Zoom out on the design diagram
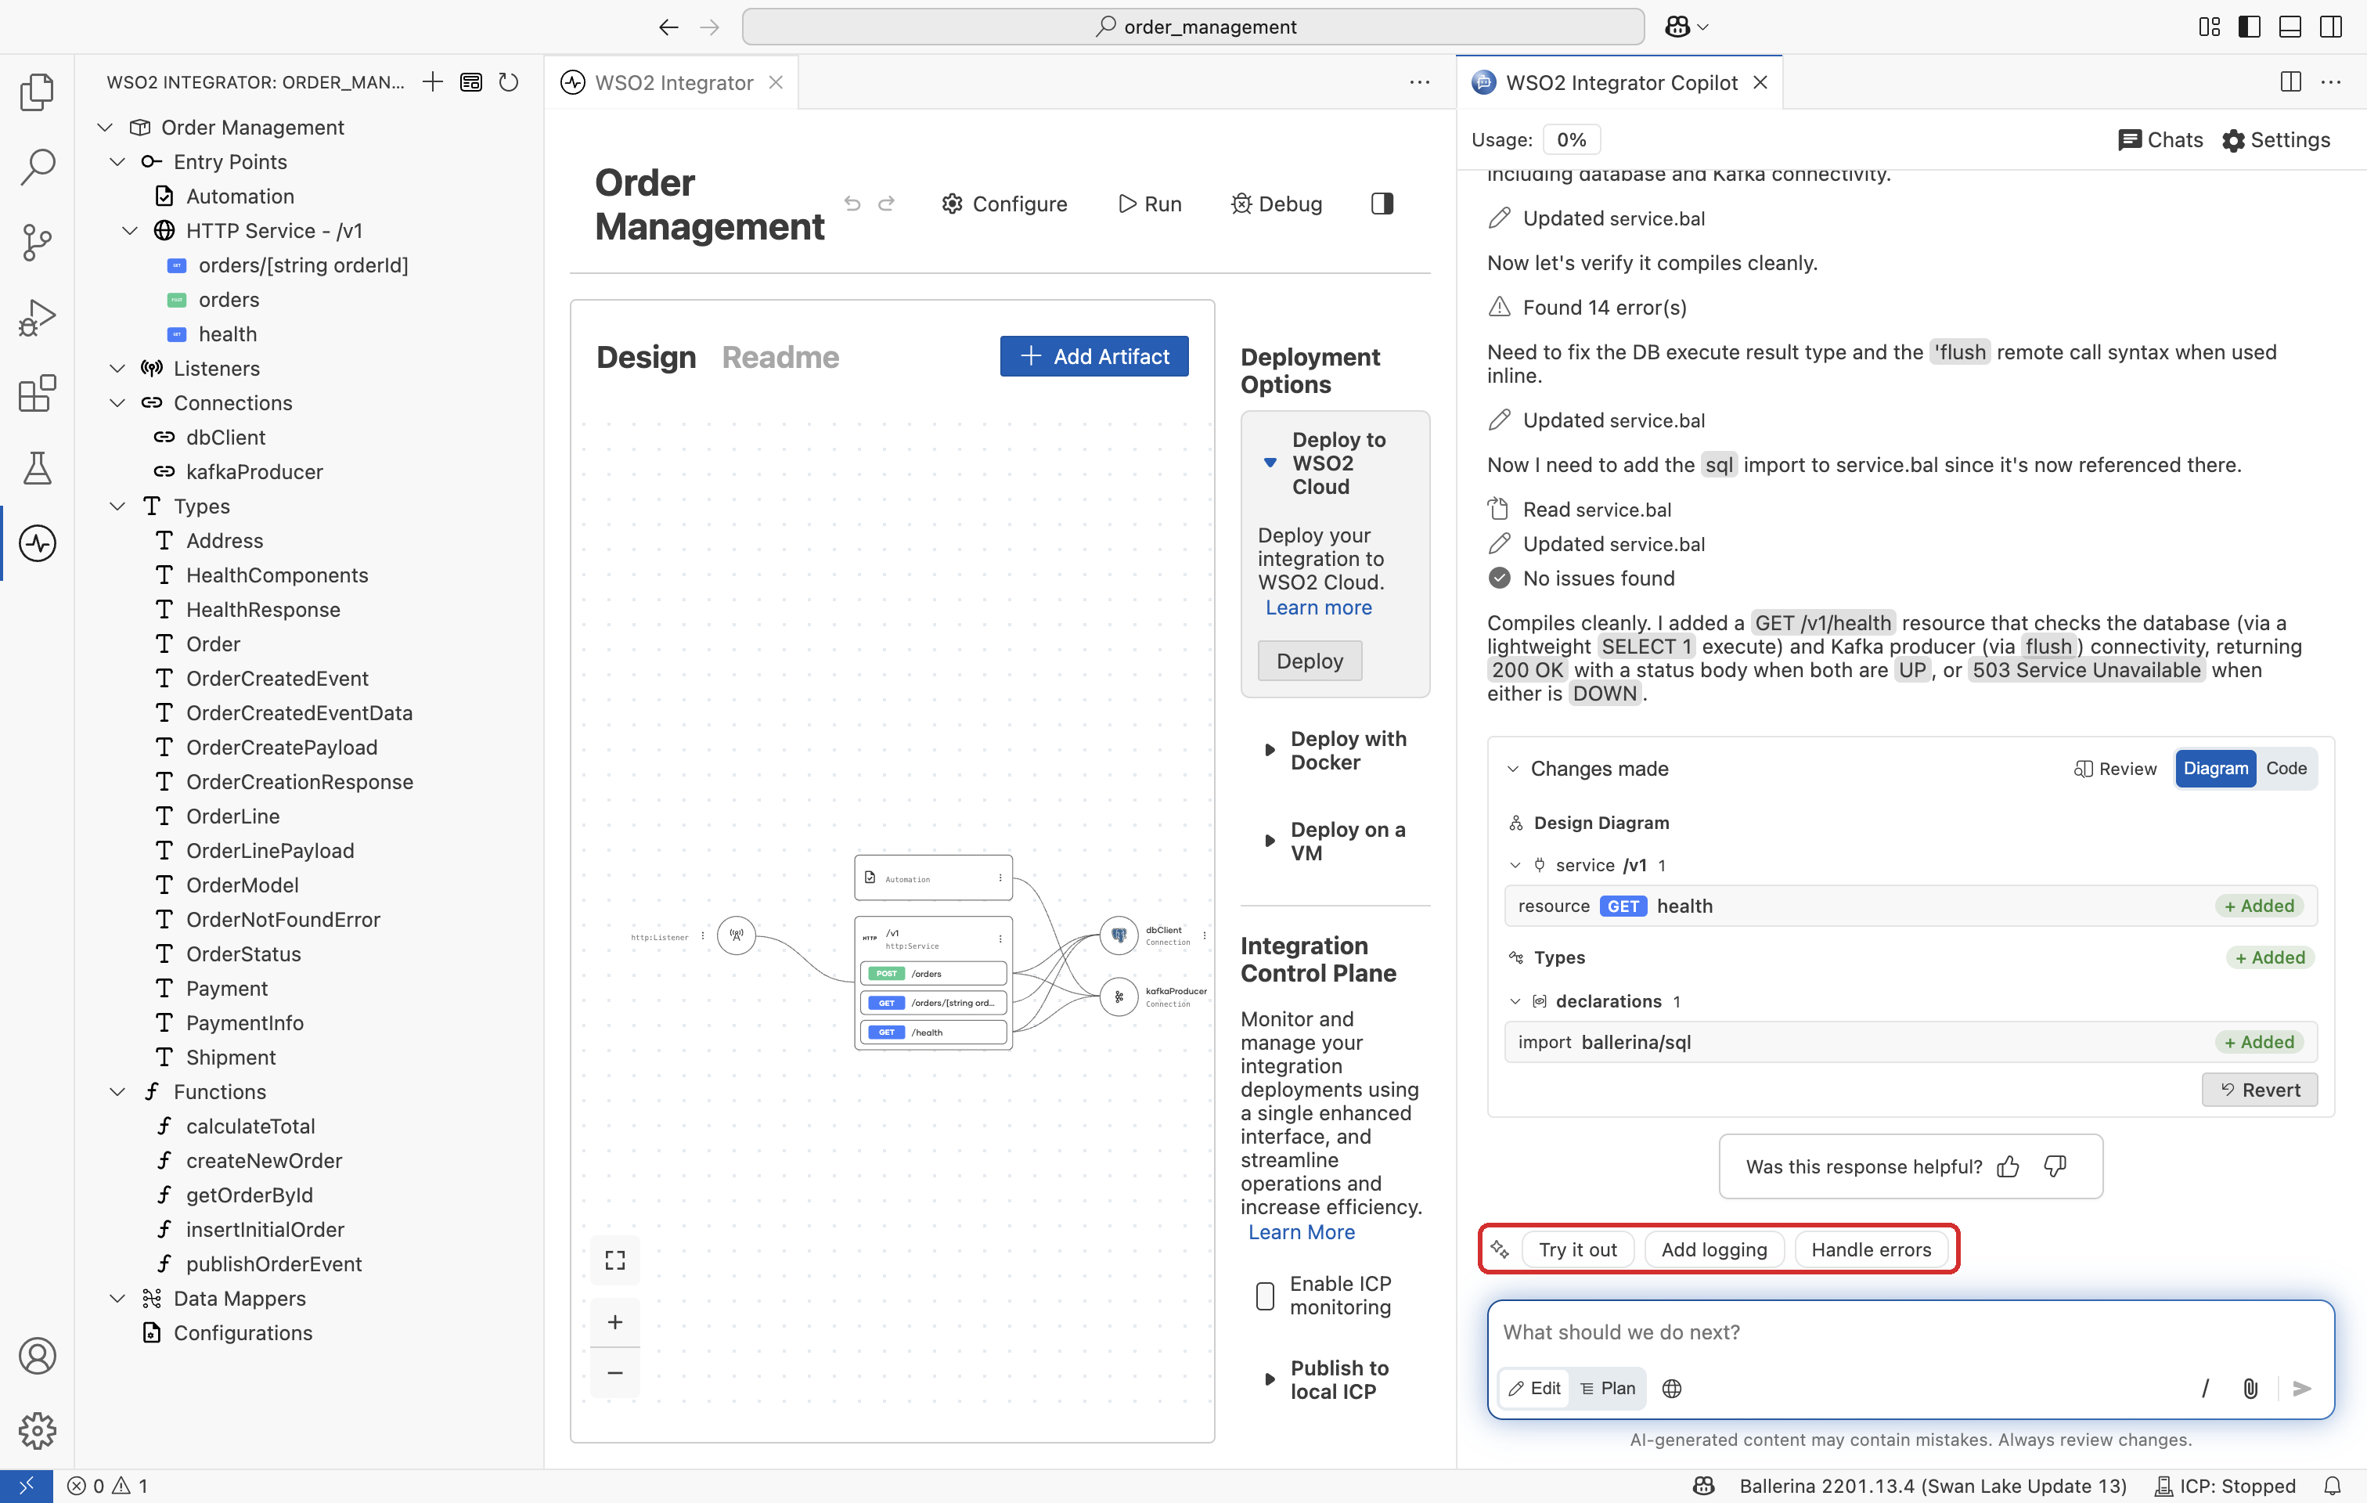 point(615,1372)
